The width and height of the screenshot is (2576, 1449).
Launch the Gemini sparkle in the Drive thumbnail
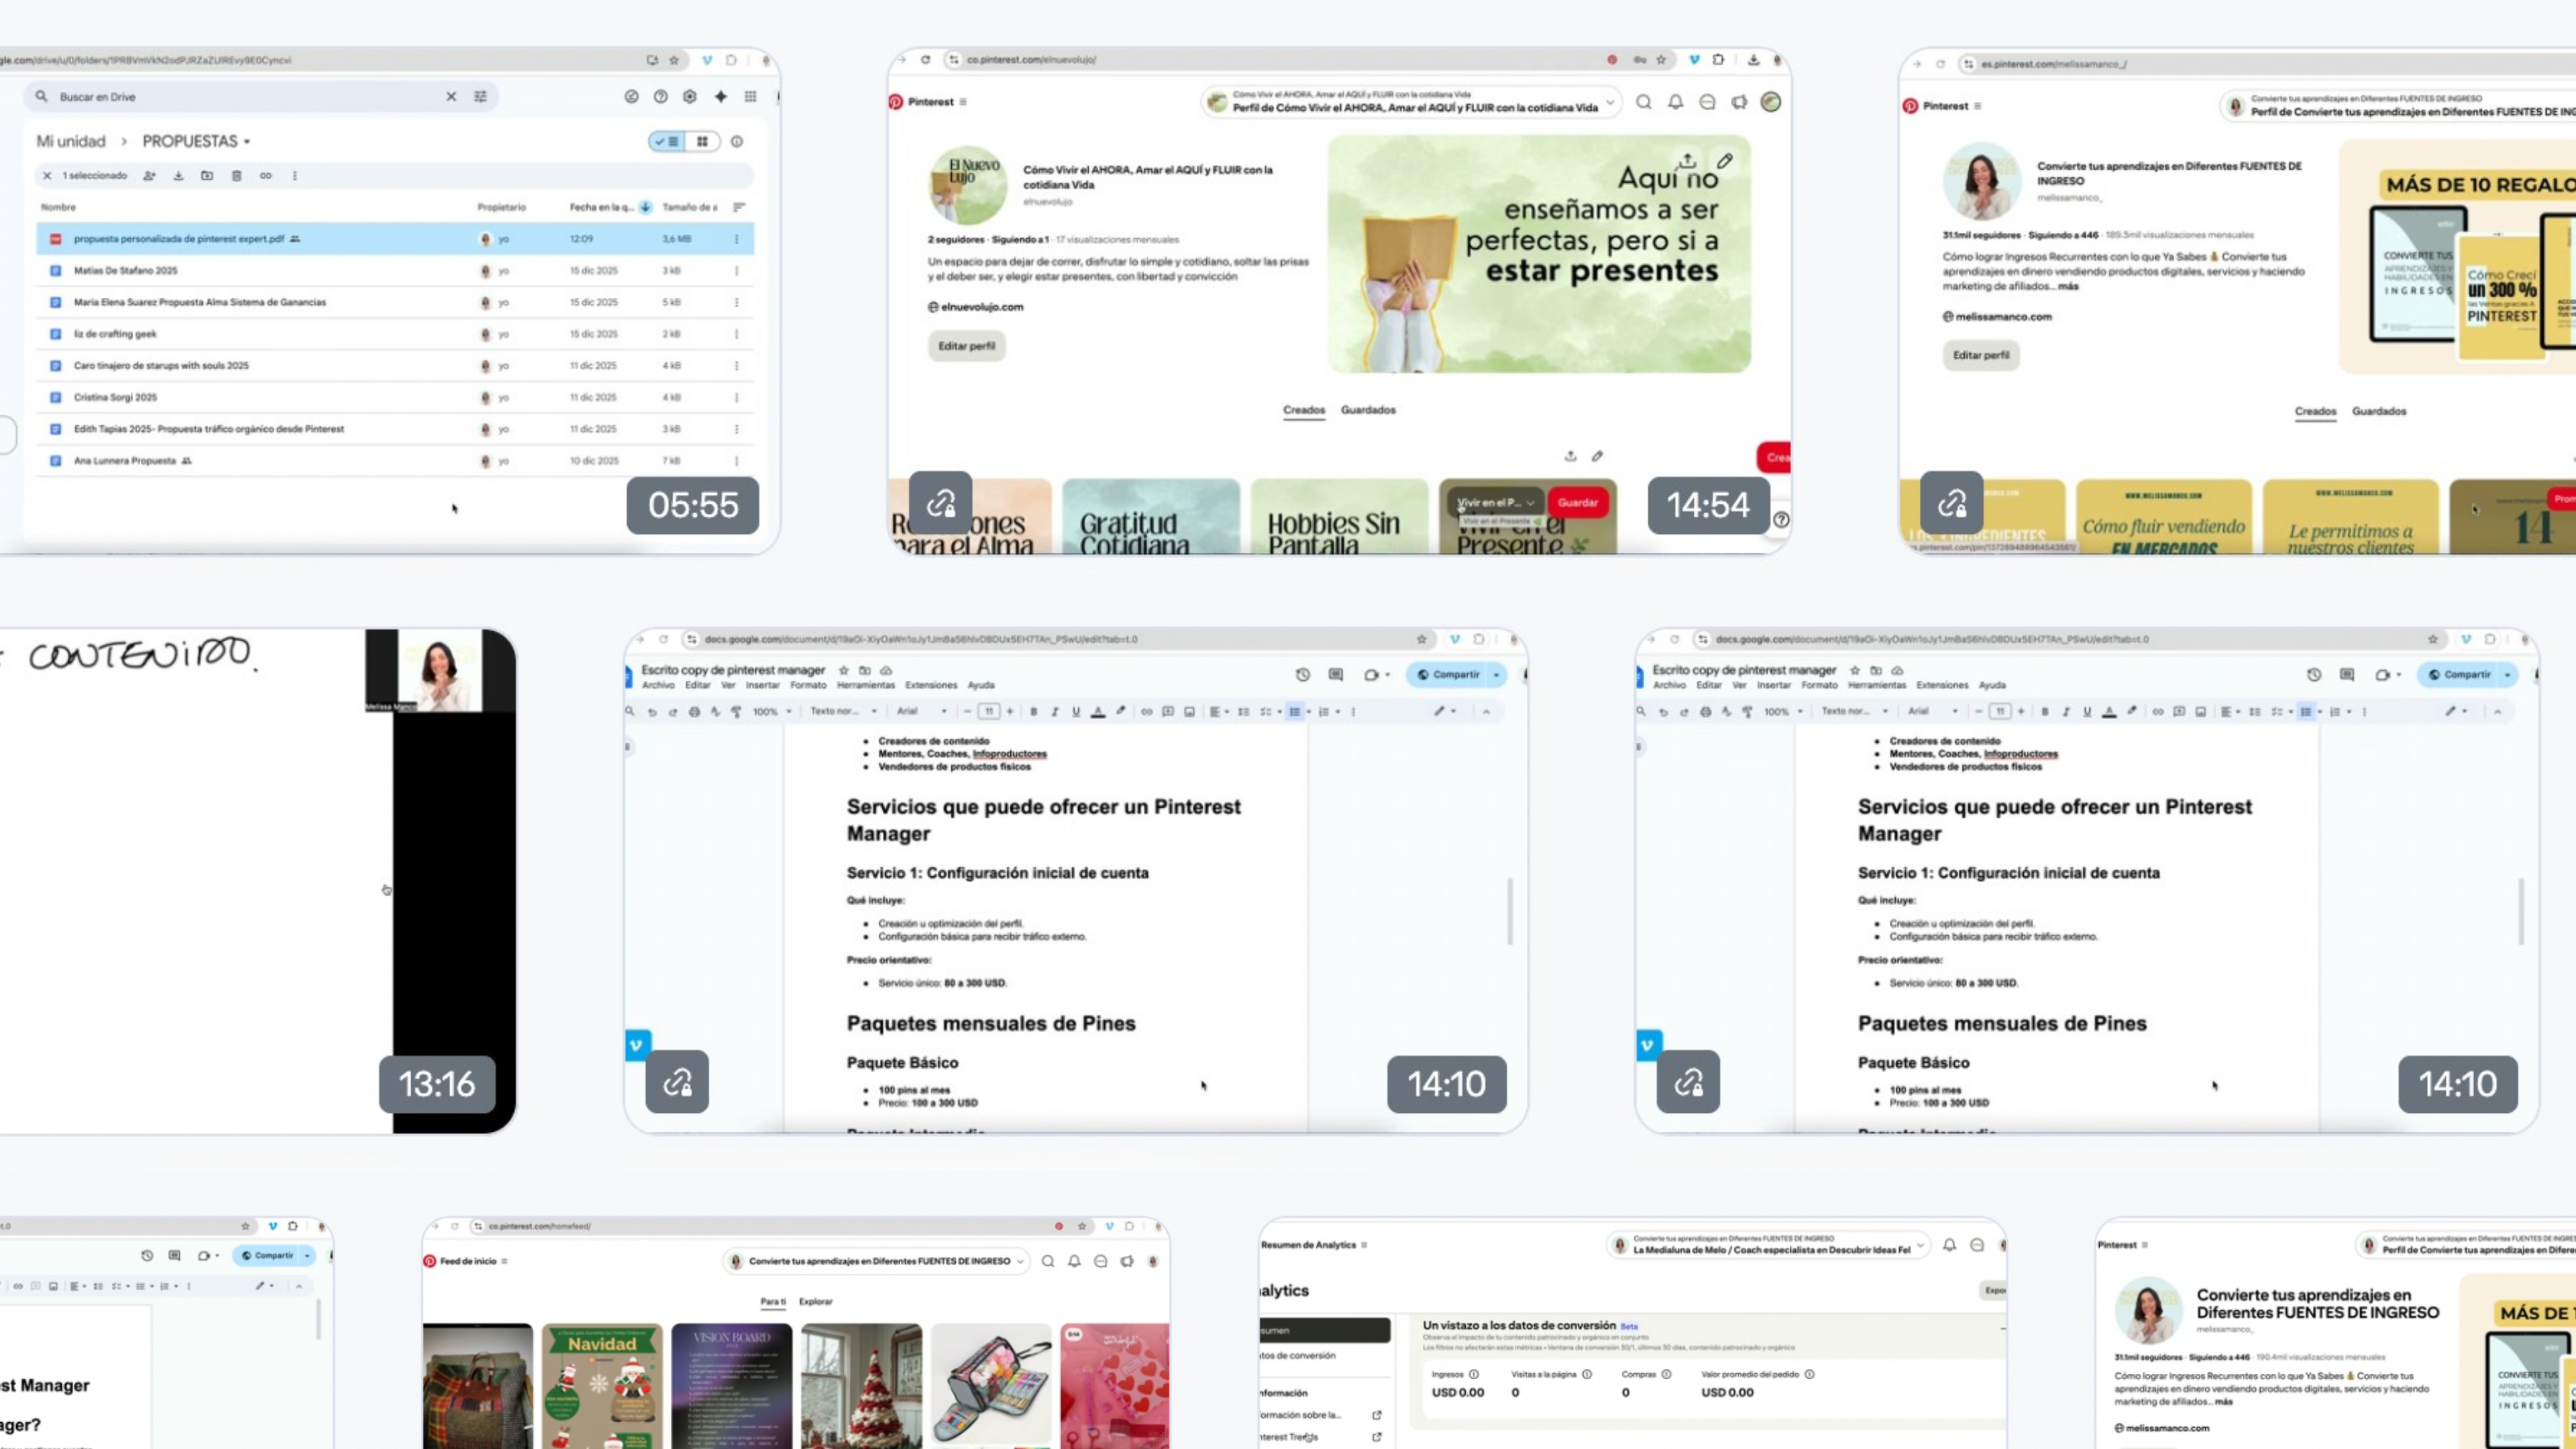click(720, 97)
